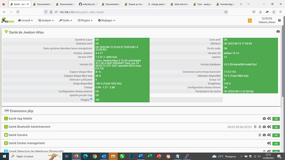Click the Windows Start button

coord(5,156)
